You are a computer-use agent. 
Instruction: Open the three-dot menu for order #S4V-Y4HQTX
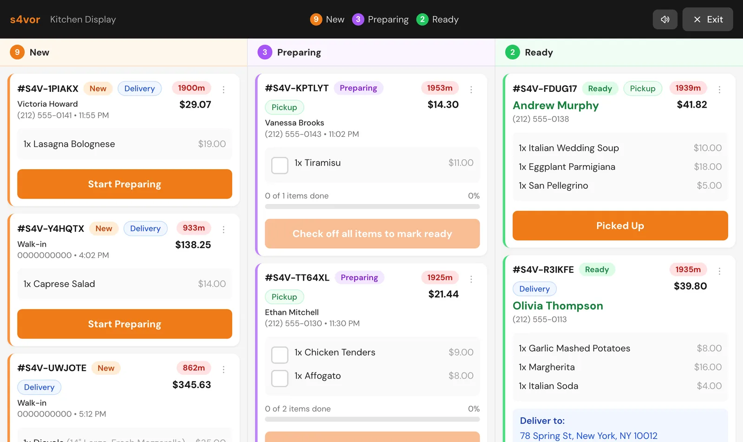(x=223, y=230)
